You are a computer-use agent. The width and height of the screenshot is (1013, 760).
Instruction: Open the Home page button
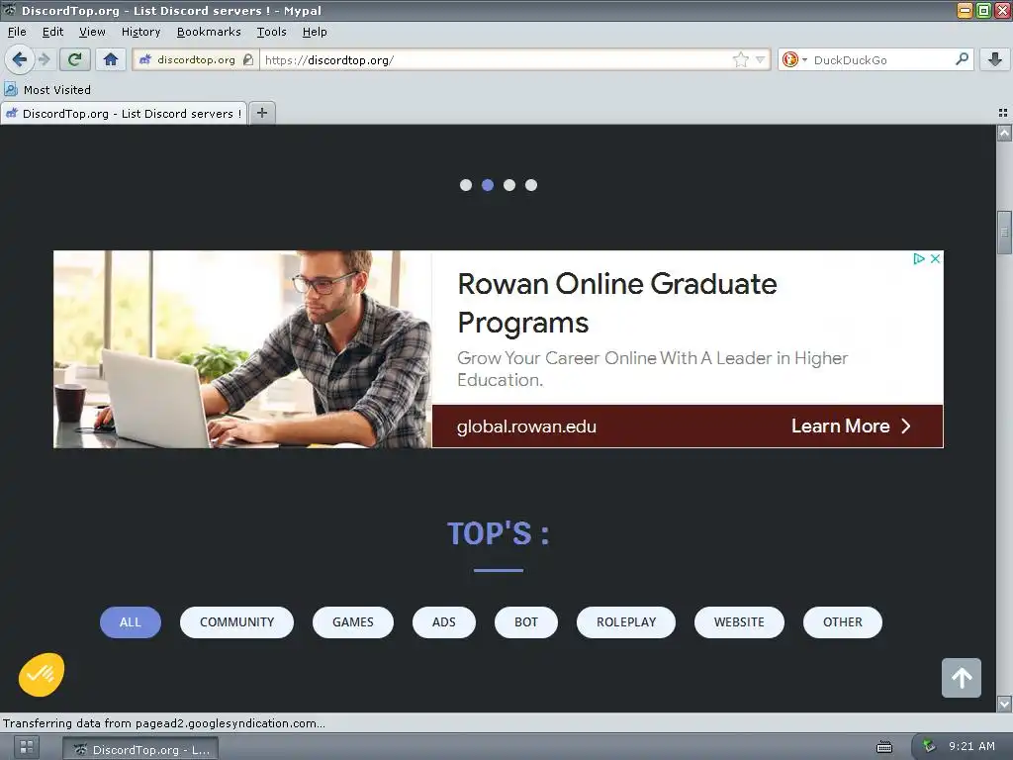(x=111, y=60)
